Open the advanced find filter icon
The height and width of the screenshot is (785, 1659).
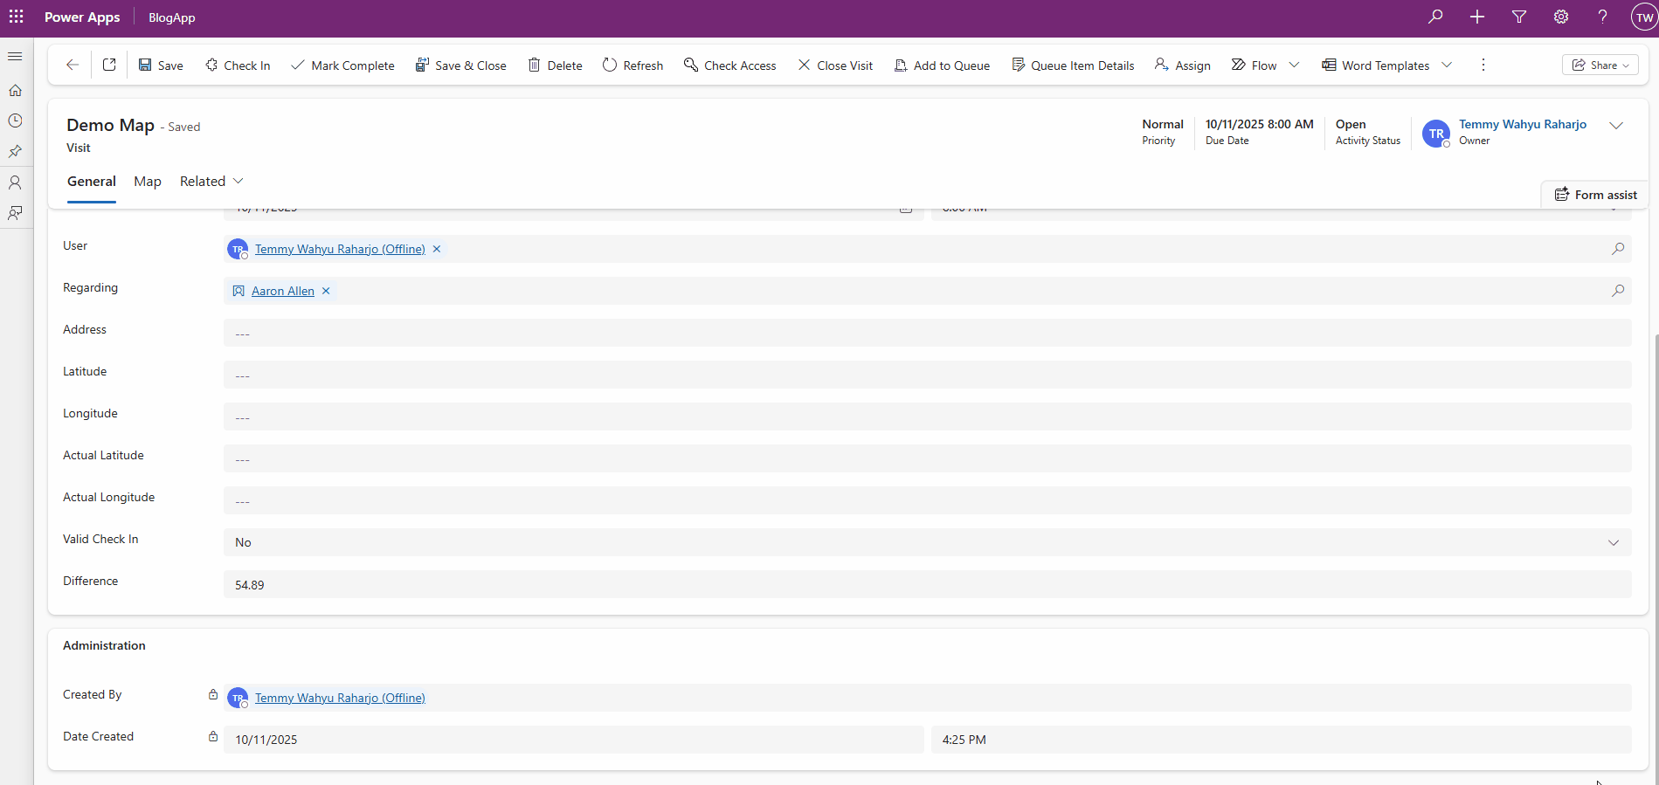tap(1519, 17)
